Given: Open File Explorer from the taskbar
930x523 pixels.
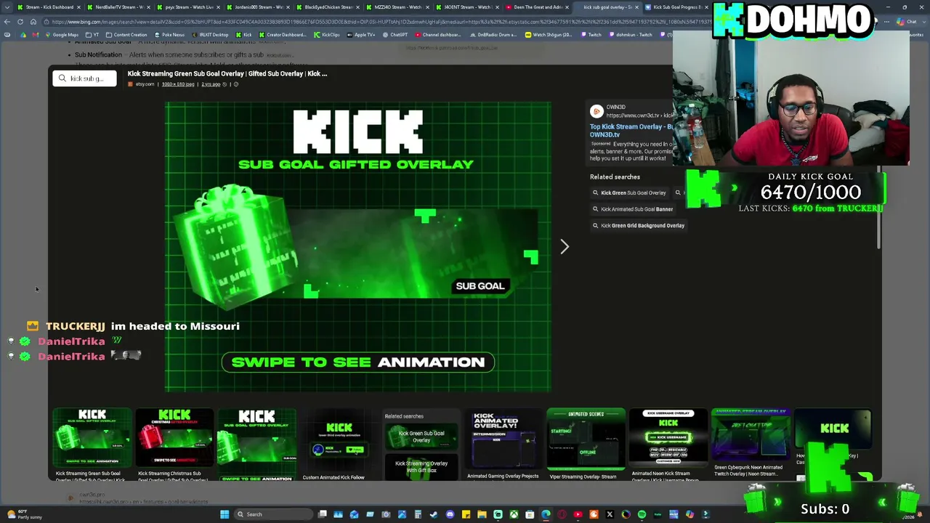Looking at the screenshot, I should point(482,514).
